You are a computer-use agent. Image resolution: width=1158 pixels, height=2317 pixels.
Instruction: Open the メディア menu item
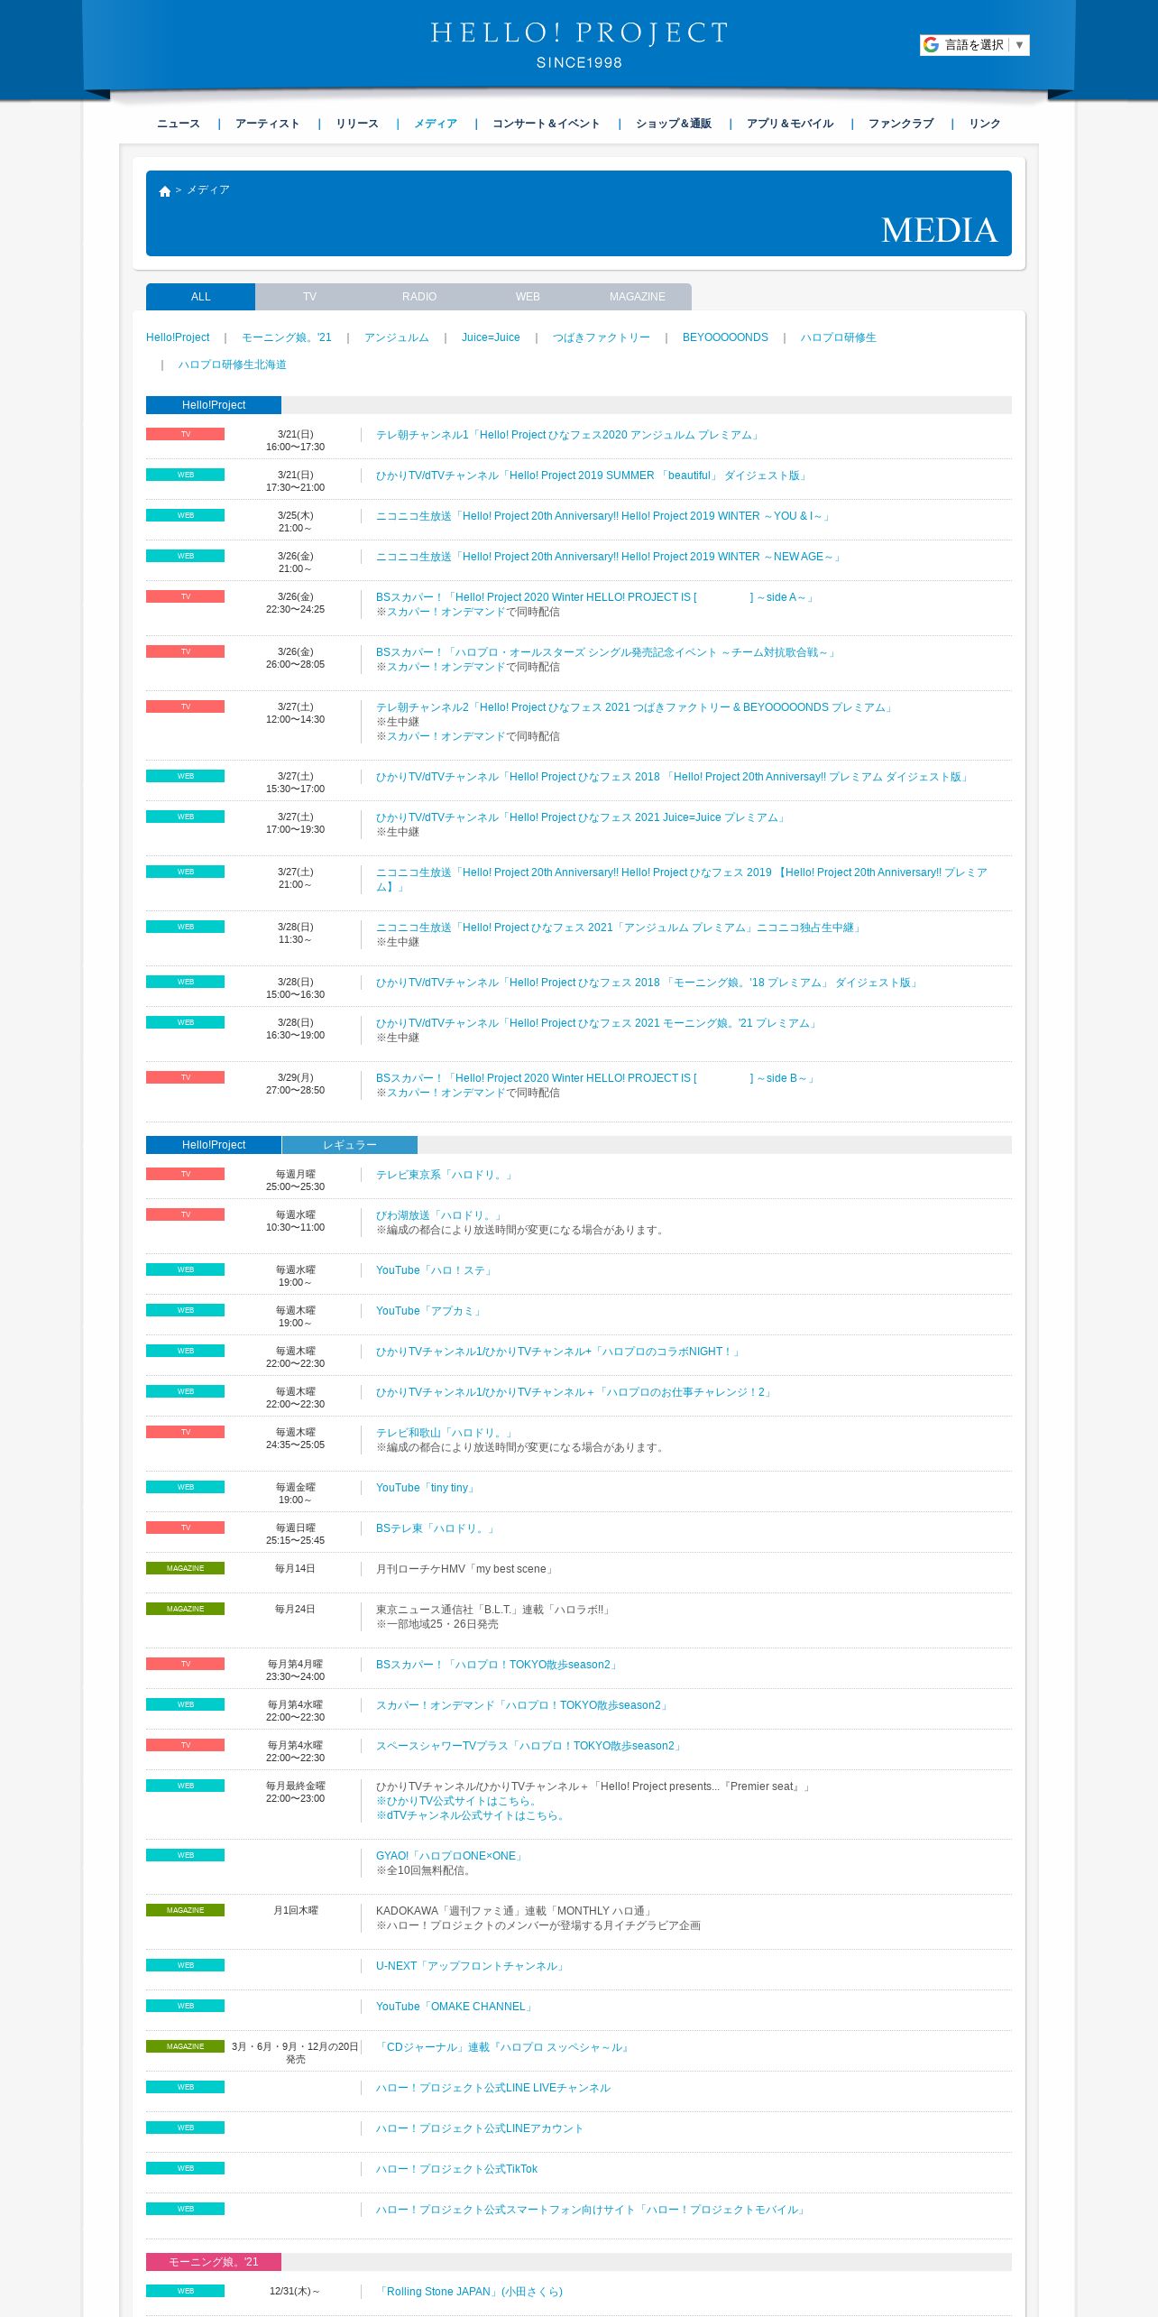(436, 124)
